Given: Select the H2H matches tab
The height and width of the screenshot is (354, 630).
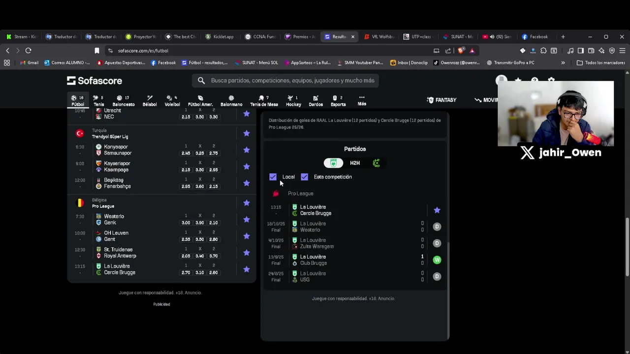Looking at the screenshot, I should coord(355,163).
